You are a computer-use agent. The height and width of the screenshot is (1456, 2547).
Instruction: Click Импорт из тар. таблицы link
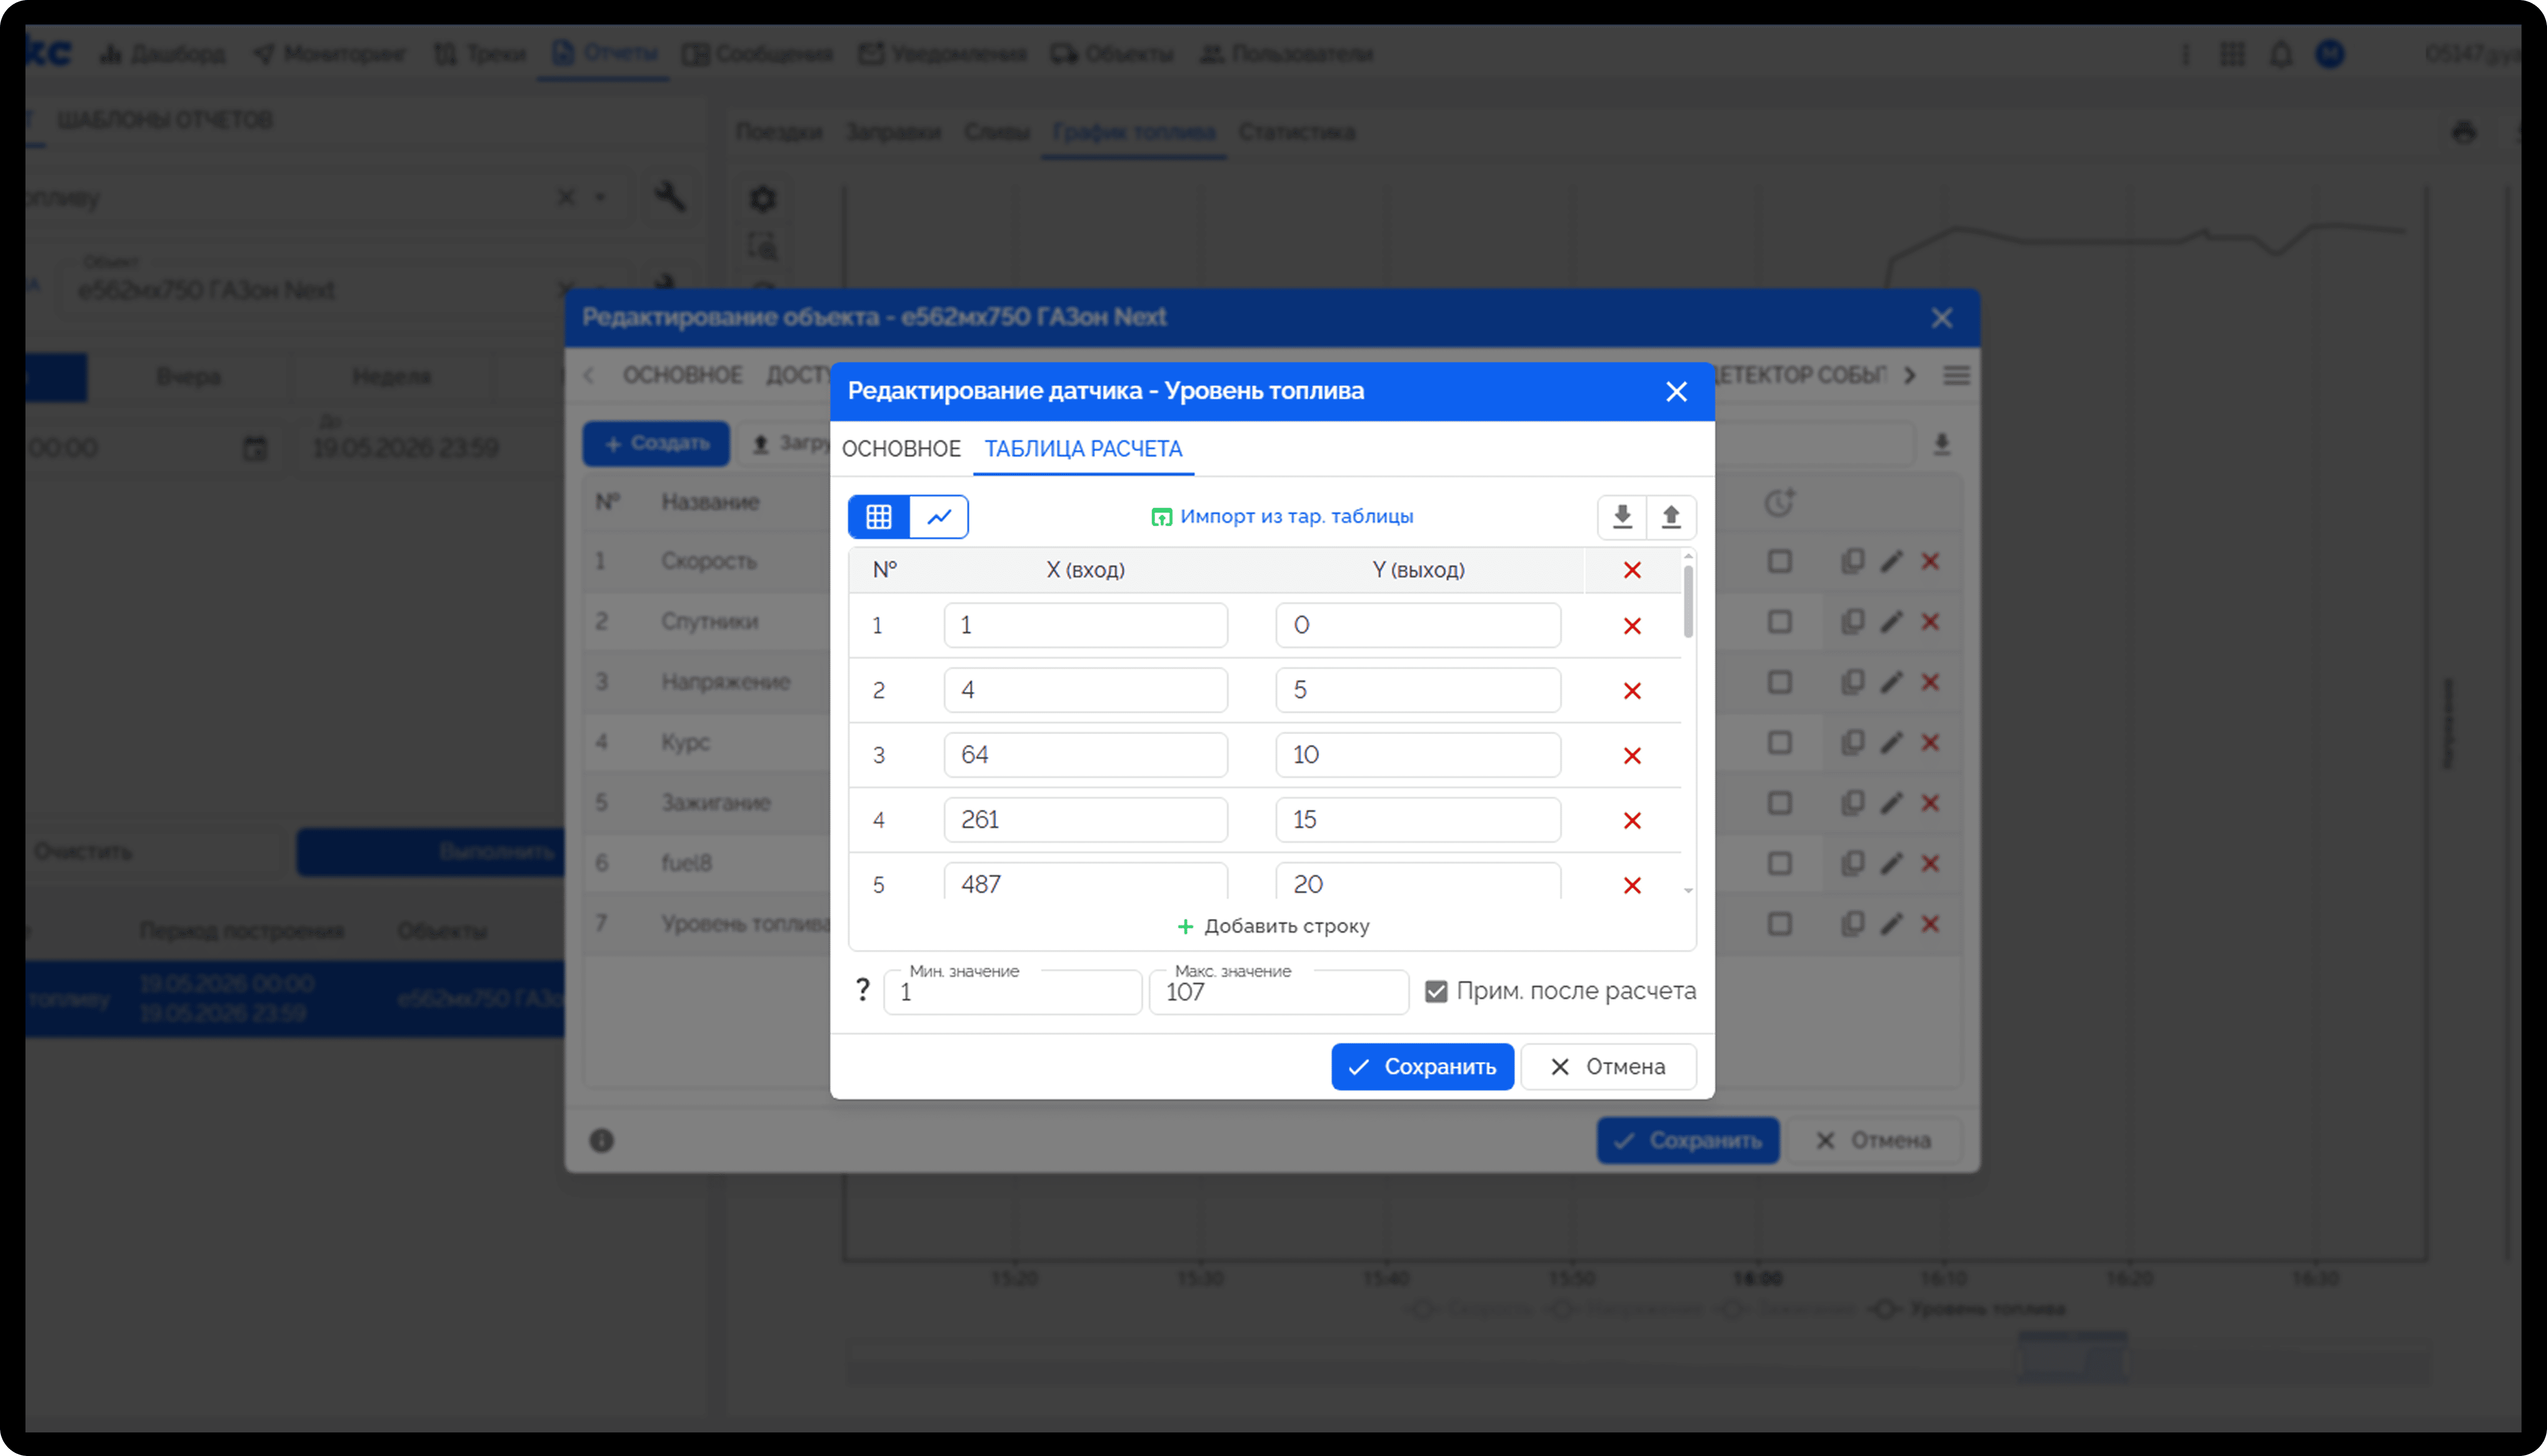coord(1282,517)
